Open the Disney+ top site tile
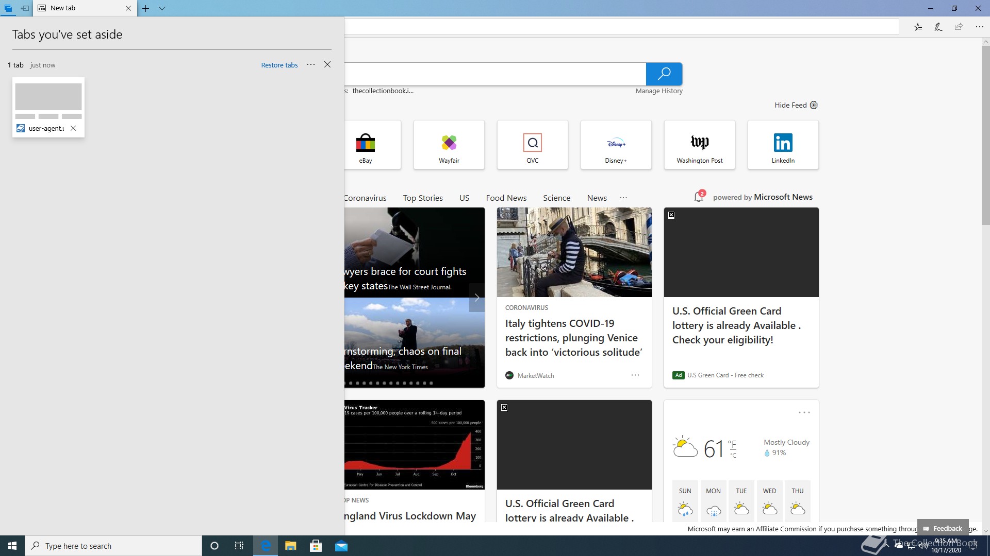Screen dimensions: 990x556 click(616, 145)
